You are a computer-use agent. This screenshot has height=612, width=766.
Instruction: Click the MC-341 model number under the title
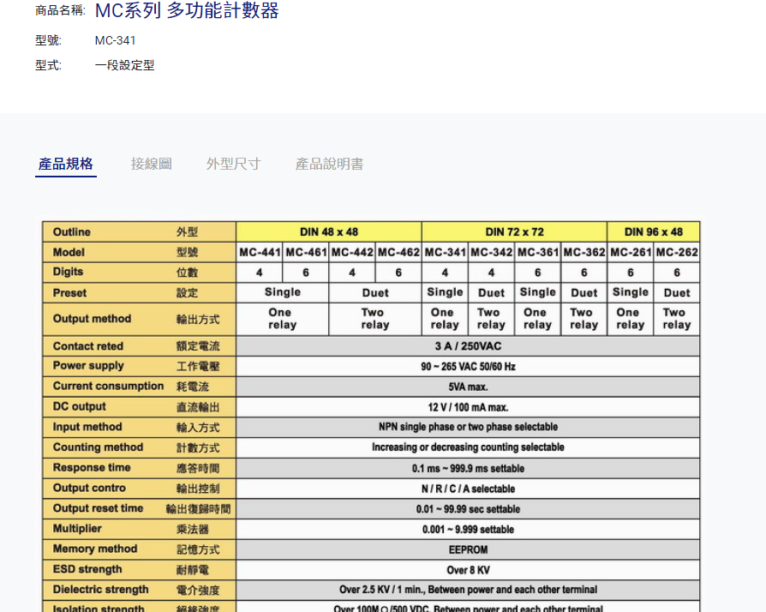click(x=116, y=40)
